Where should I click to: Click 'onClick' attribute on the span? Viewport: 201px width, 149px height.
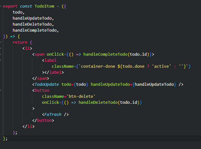55,54
